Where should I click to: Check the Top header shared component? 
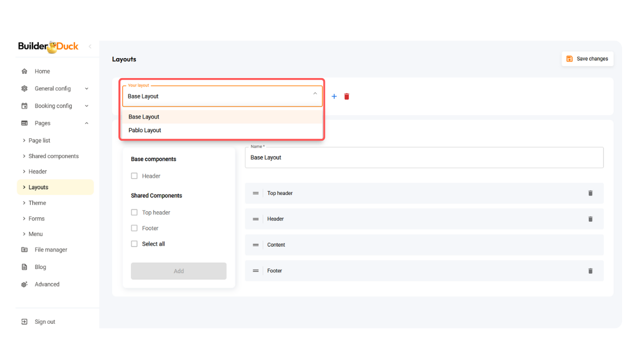click(134, 212)
